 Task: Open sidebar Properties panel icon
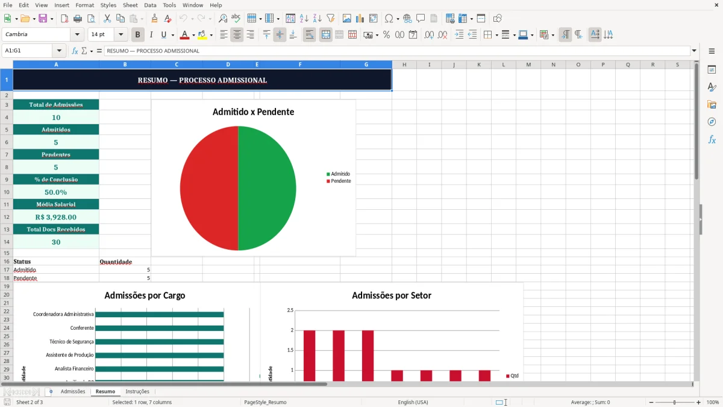tap(712, 70)
